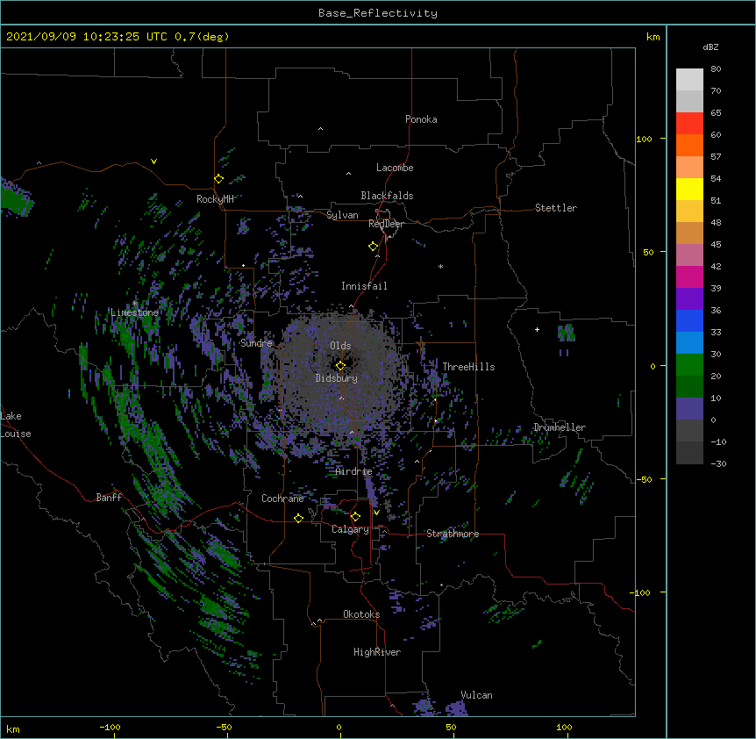Click the Didsbury city label

337,378
